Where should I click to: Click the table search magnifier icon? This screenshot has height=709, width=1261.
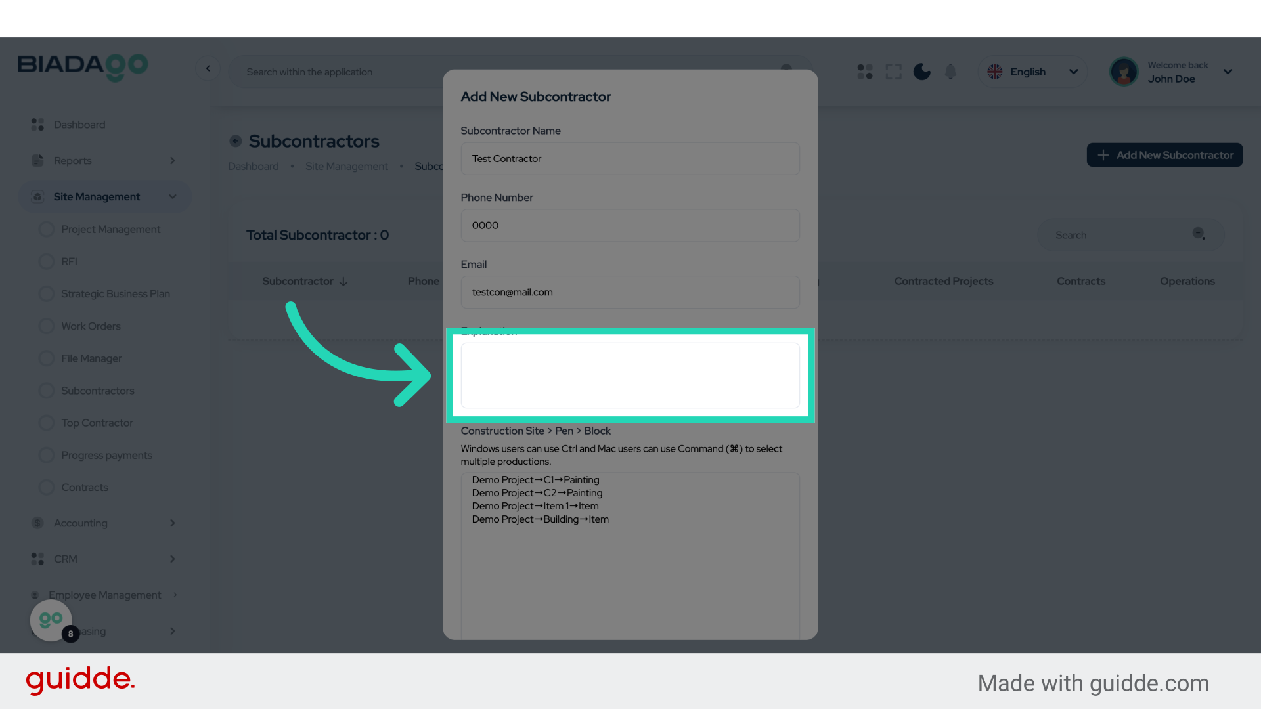point(1199,234)
